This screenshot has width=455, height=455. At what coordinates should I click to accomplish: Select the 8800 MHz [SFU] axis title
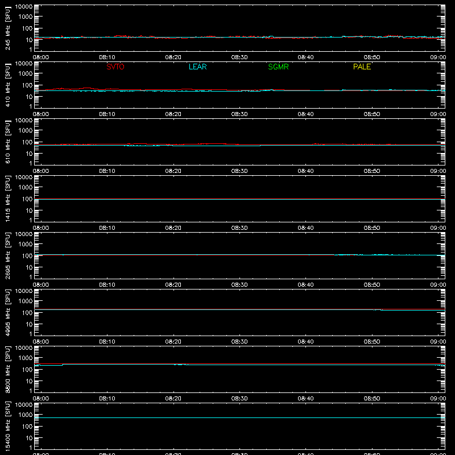tap(7, 369)
